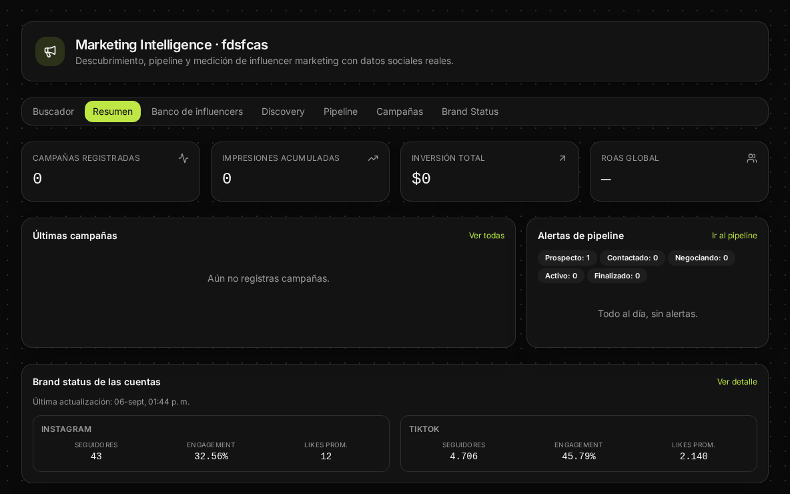790x494 pixels.
Task: Click the users icon on ROAS Global card
Action: pyautogui.click(x=752, y=158)
